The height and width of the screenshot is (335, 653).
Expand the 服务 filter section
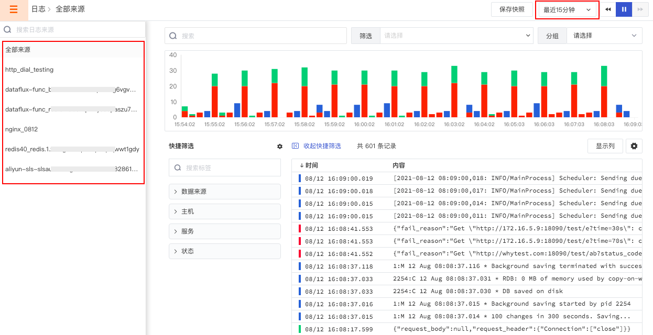(x=225, y=231)
